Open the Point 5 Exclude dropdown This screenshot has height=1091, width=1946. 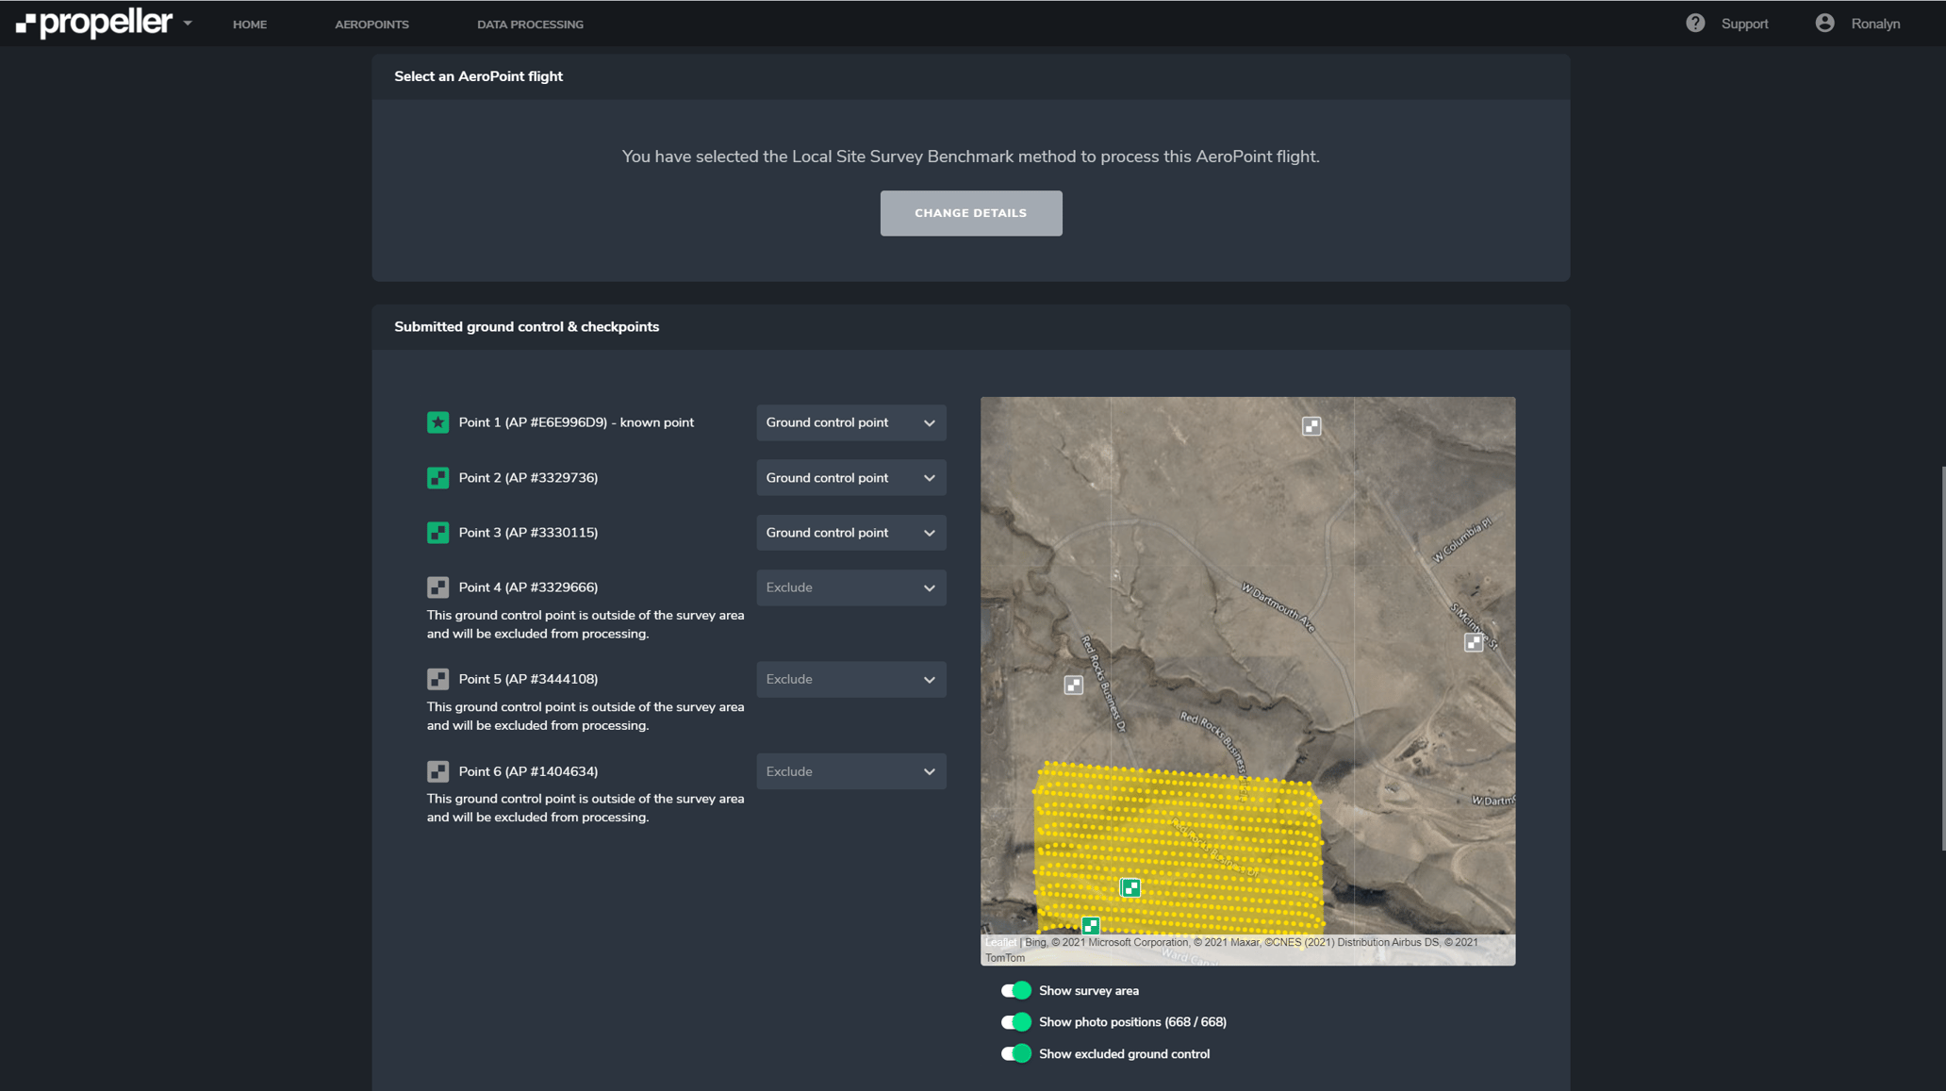click(x=850, y=679)
